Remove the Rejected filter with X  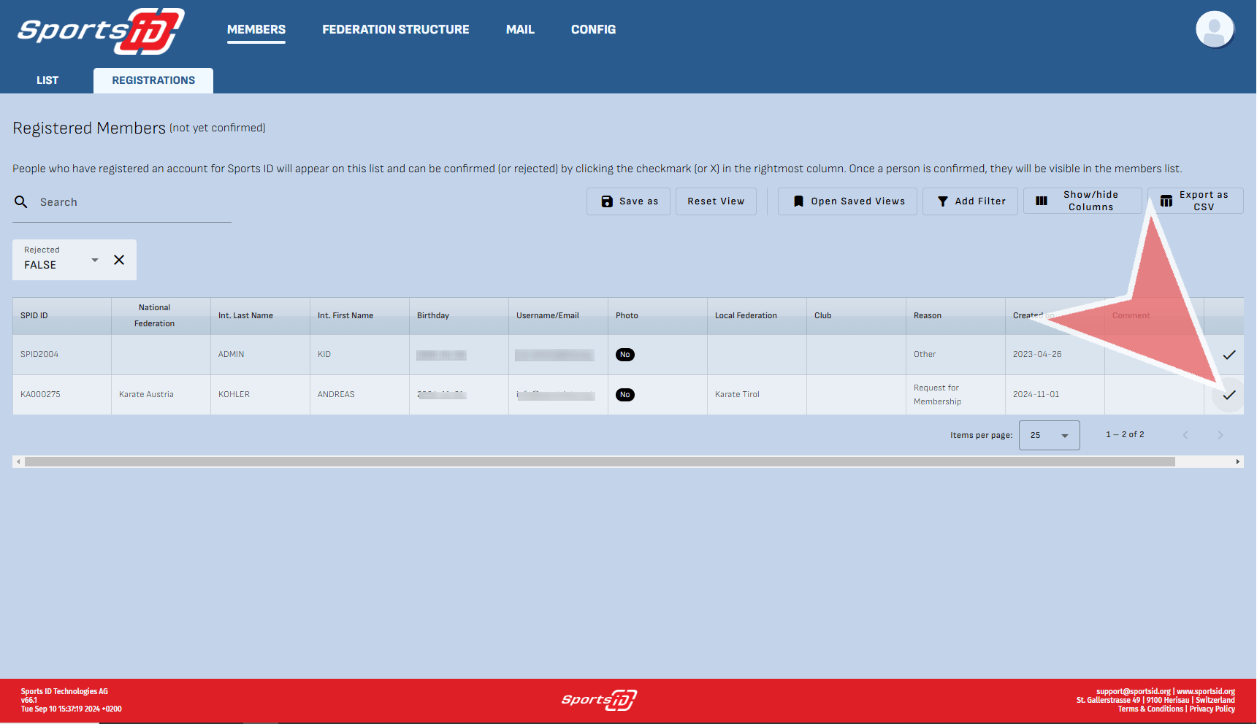pyautogui.click(x=119, y=260)
